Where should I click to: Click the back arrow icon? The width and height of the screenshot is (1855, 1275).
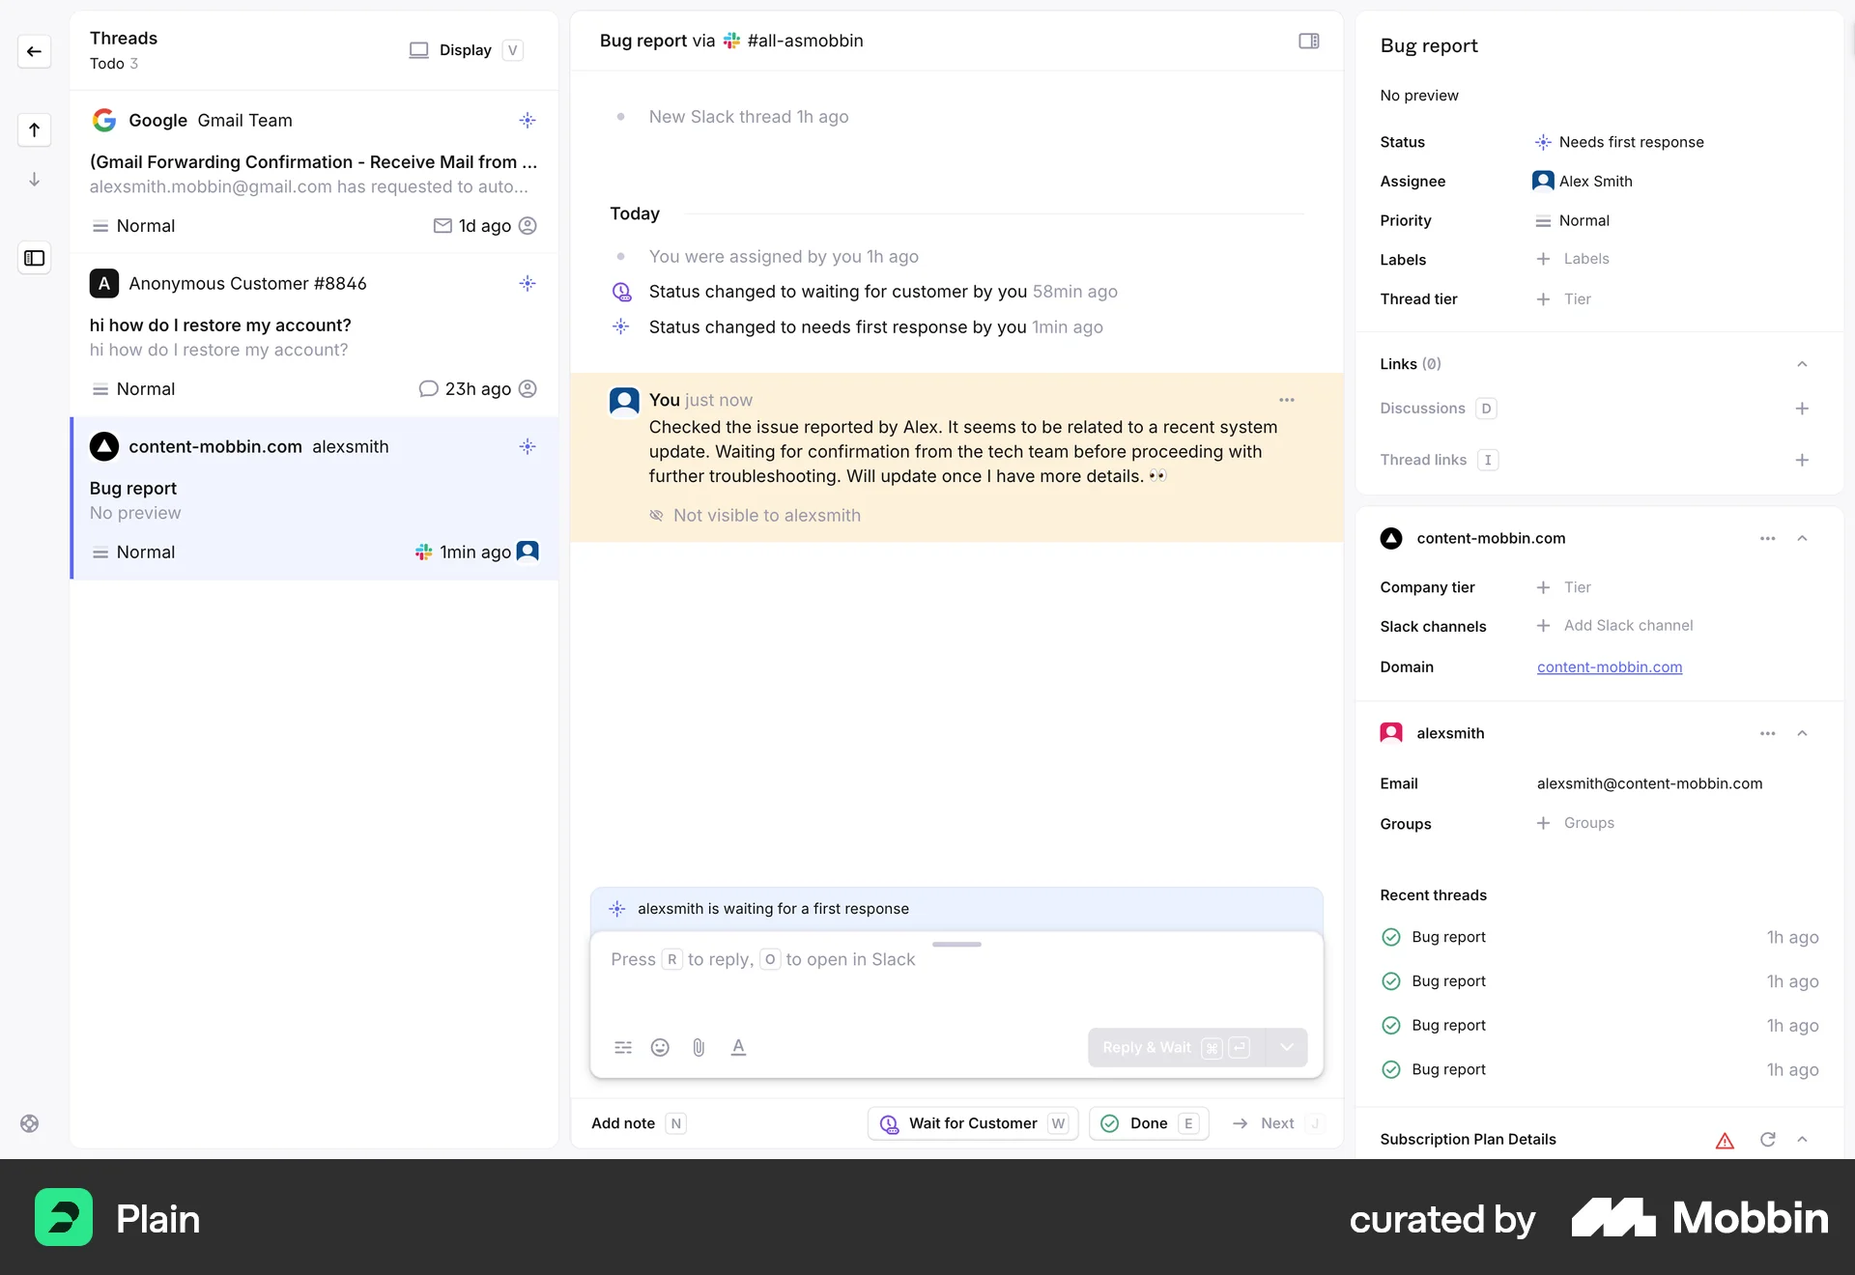click(x=35, y=51)
